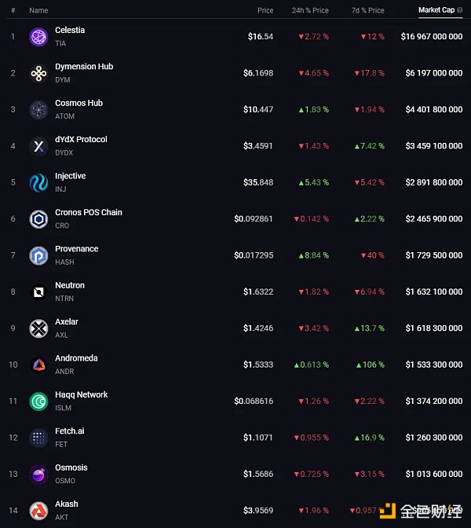Viewport: 471px width, 528px height.
Task: Open the Osmosis coin name link
Action: coord(71,467)
